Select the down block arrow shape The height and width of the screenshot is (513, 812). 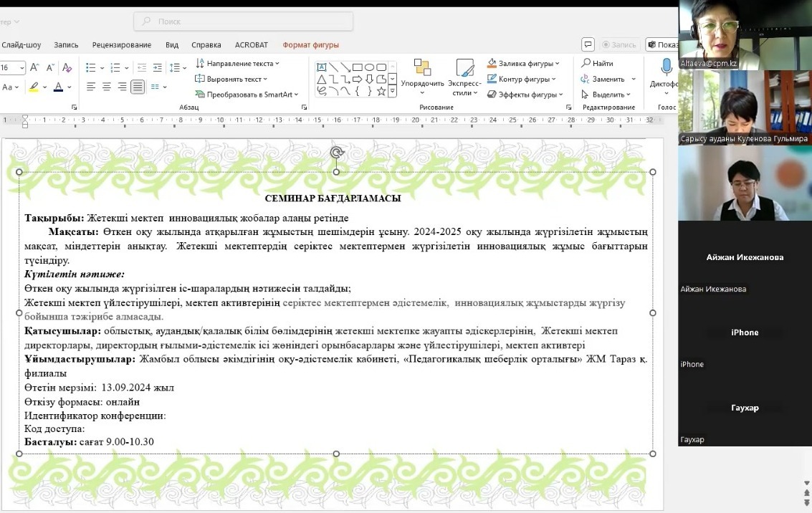(369, 80)
